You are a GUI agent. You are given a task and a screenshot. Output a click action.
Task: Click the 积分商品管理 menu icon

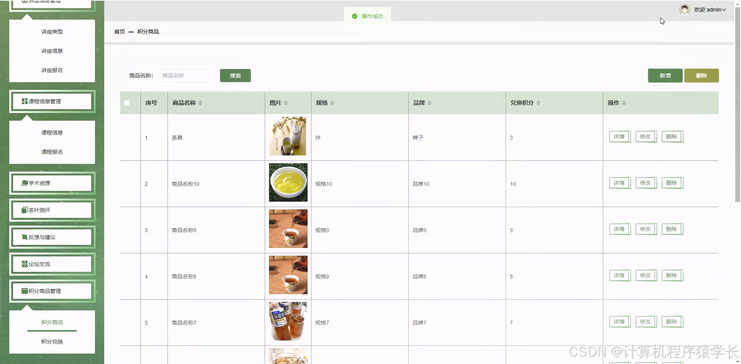[24, 291]
